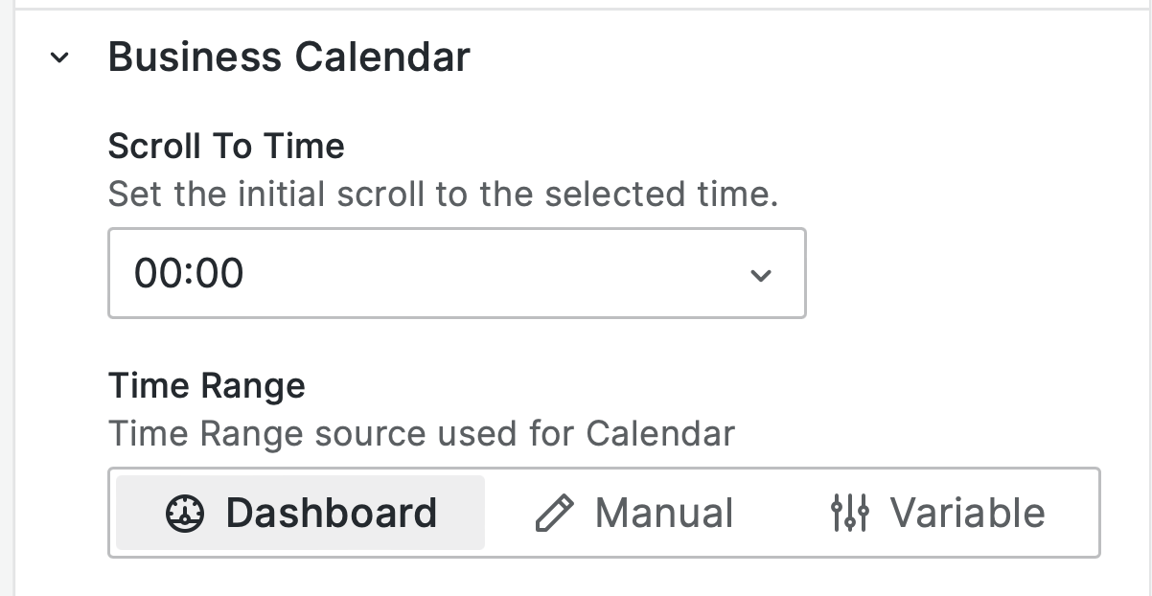Click 'Set the initial scroll' description text
This screenshot has height=596, width=1152.
(443, 195)
